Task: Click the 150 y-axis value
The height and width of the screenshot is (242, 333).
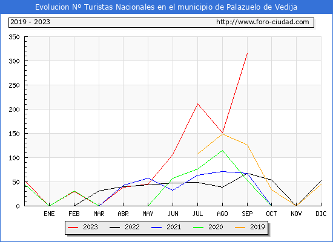Action: click(15, 134)
